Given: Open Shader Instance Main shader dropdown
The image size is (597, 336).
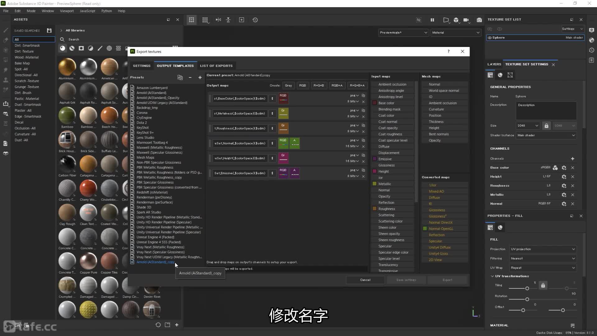Looking at the screenshot, I should [546, 135].
